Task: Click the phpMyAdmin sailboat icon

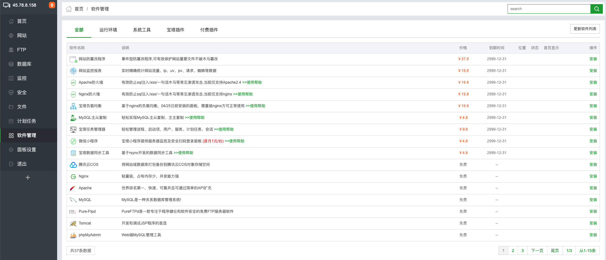Action: click(x=73, y=235)
